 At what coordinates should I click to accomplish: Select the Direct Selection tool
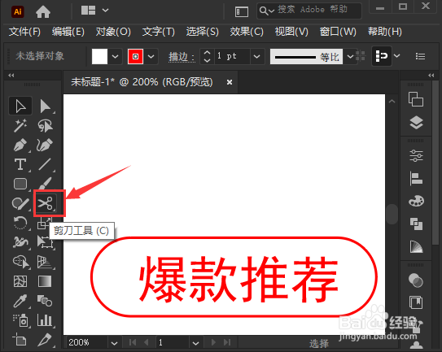[45, 106]
